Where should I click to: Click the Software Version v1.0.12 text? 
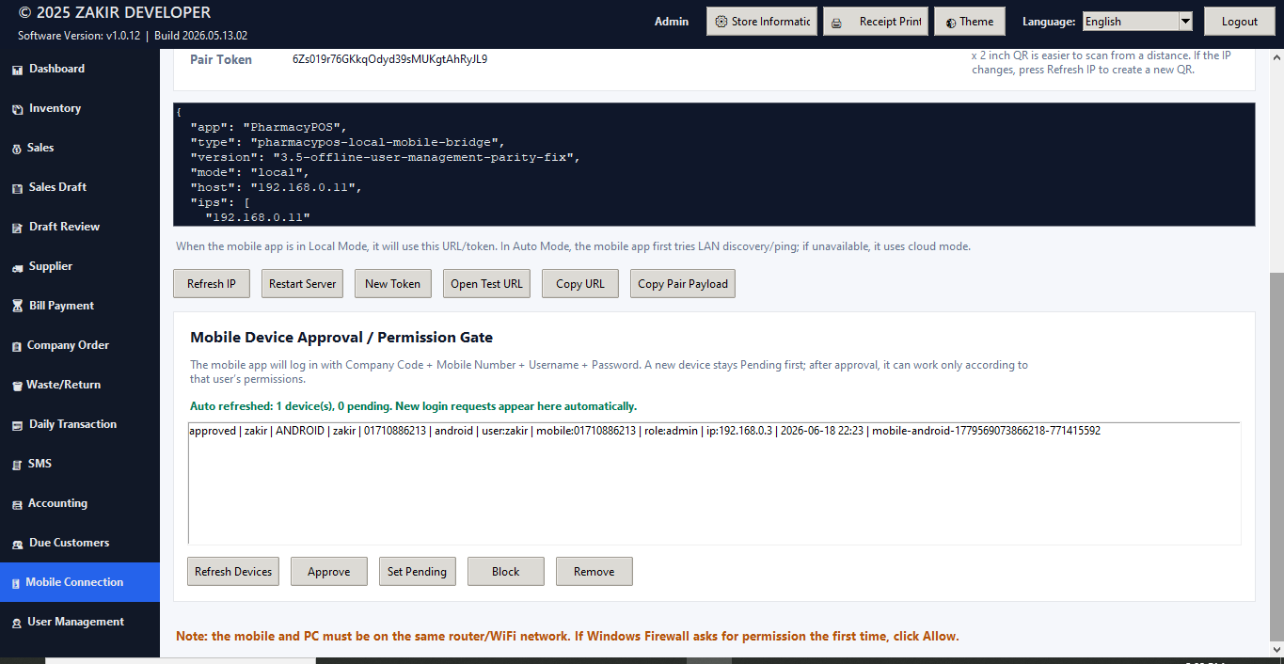(x=79, y=36)
